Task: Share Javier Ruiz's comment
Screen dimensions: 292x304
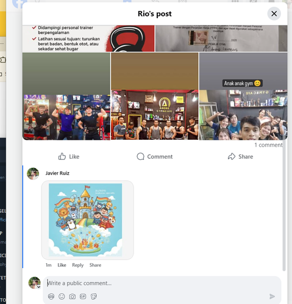Action: point(95,265)
